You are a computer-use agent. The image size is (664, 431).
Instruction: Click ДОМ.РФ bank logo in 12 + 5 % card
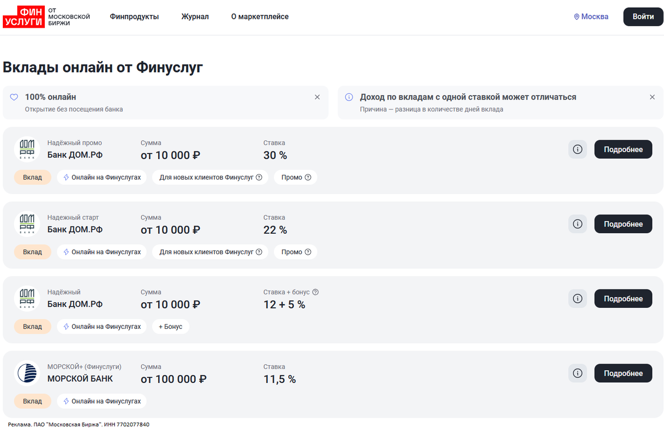[x=27, y=298]
